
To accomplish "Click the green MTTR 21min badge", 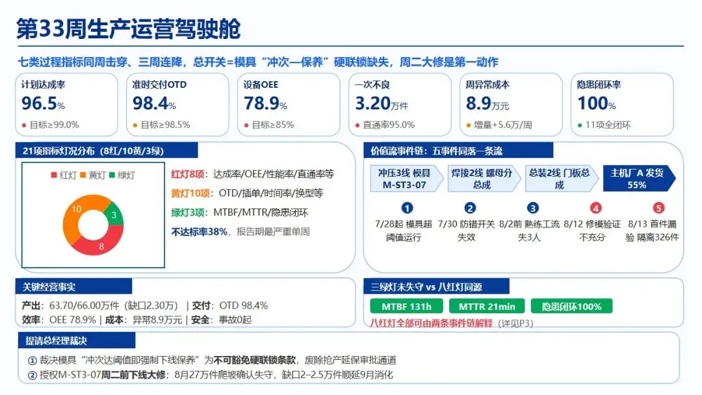I will [487, 307].
